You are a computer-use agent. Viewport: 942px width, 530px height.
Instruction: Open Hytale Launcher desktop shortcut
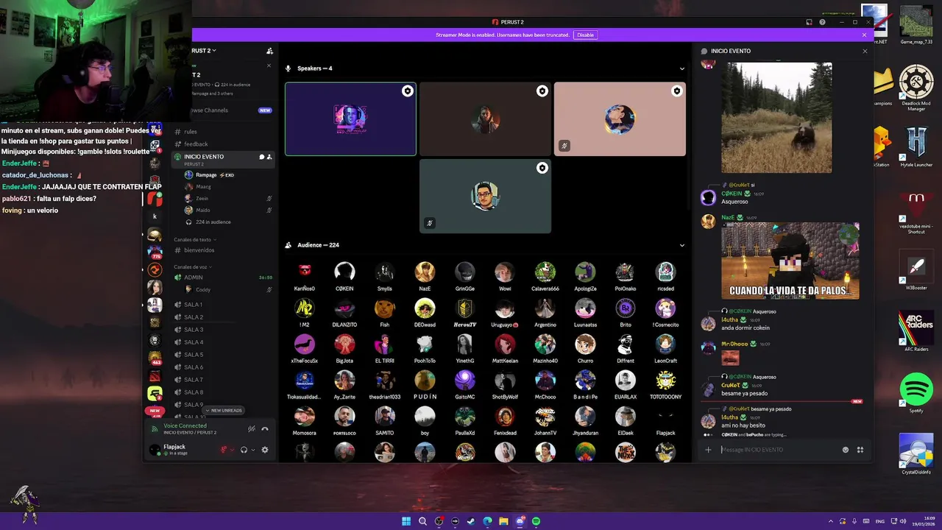pos(916,147)
